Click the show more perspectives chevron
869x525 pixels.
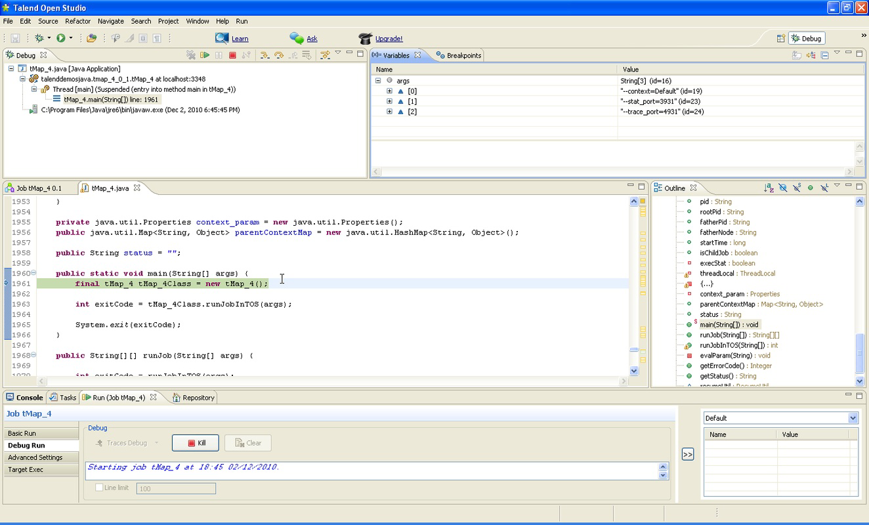[864, 36]
